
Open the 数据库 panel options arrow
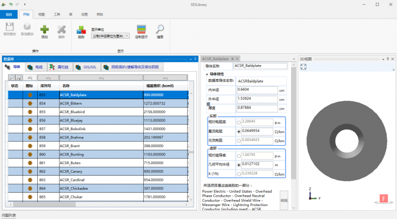[190, 59]
